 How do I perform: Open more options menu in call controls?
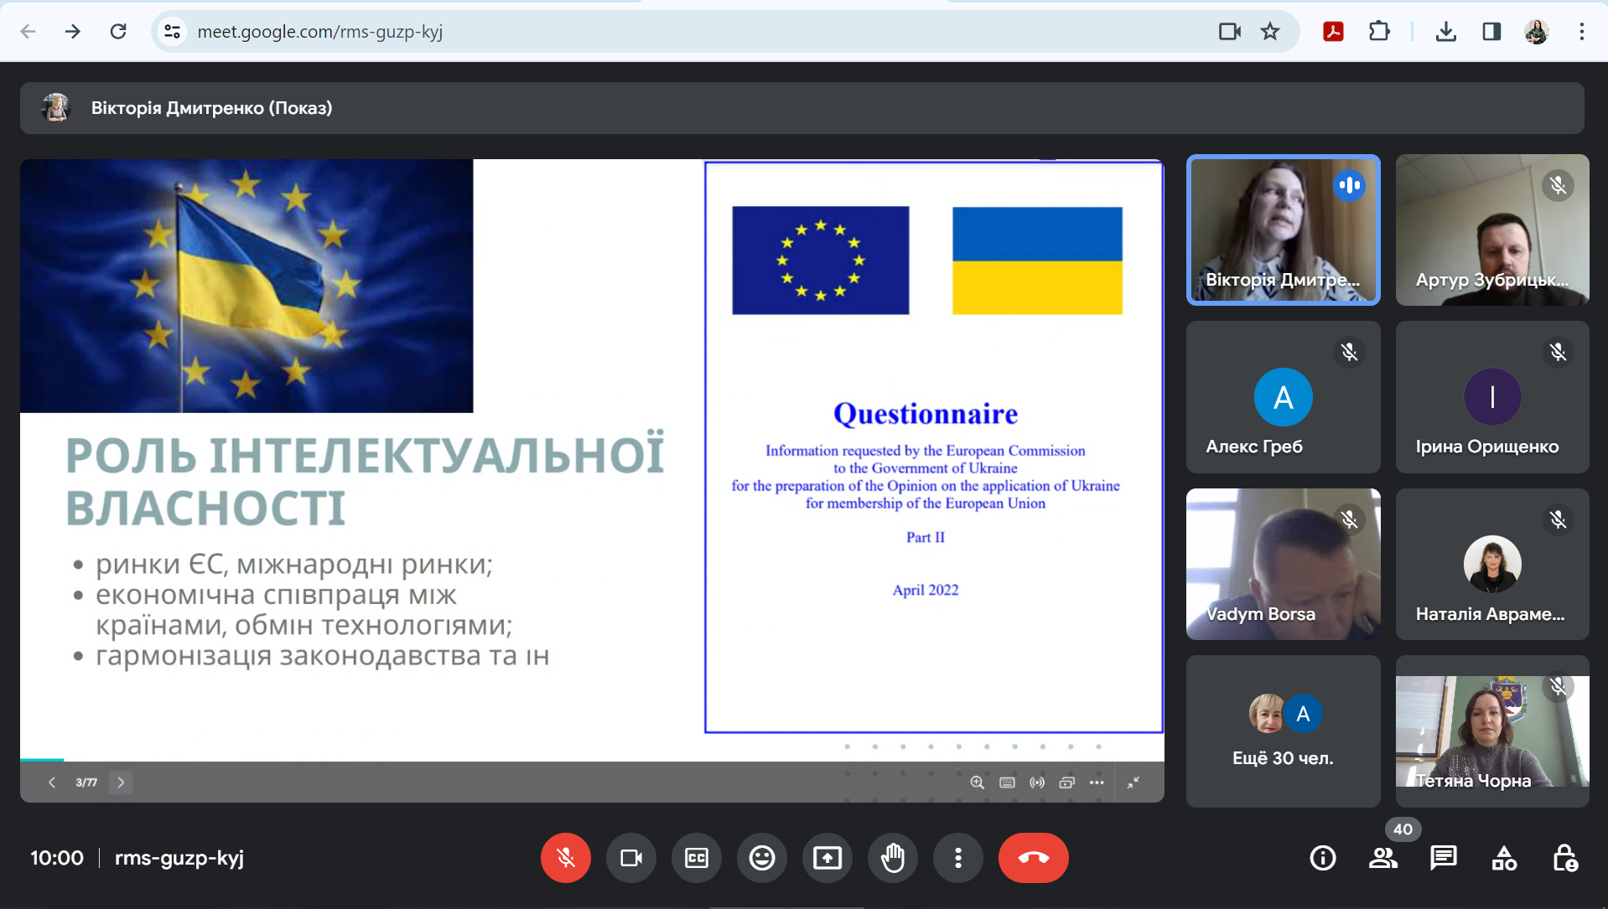click(958, 858)
